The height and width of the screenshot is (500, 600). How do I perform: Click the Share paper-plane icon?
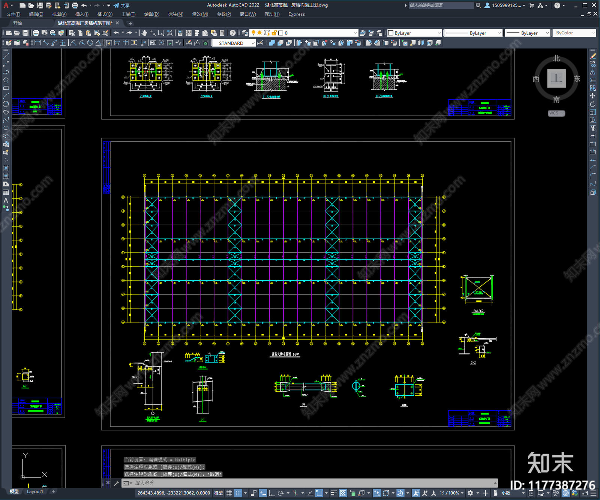116,5
